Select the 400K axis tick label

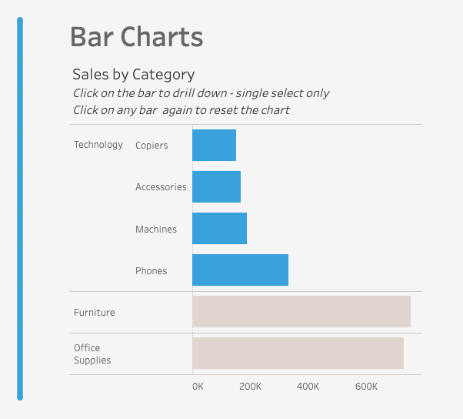coord(308,387)
